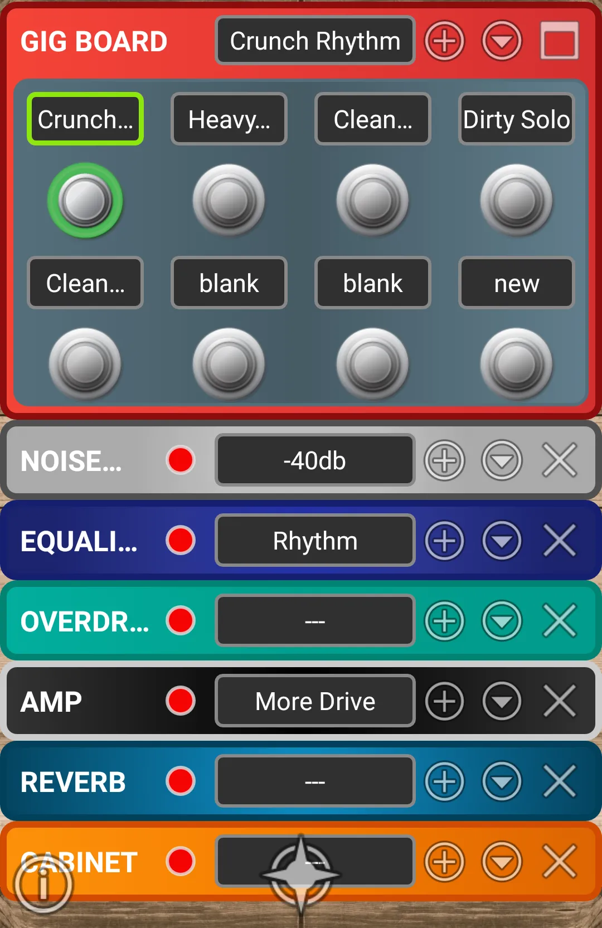Toggle the Overdrive red power LED
The image size is (602, 928).
[x=181, y=620]
